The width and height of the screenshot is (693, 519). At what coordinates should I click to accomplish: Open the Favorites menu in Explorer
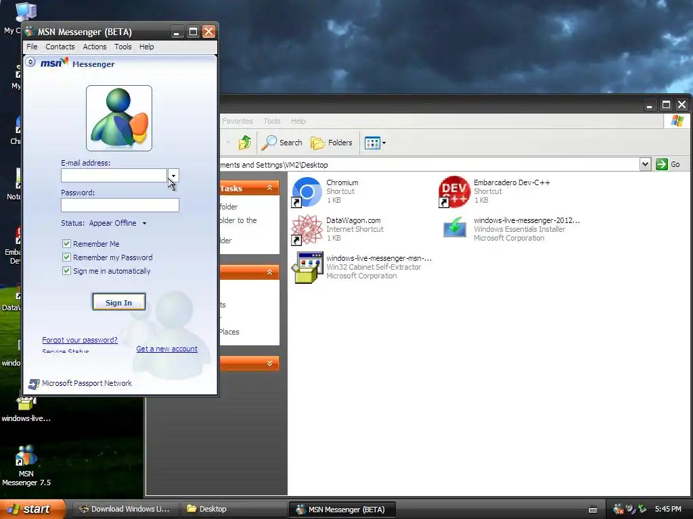pyautogui.click(x=238, y=121)
